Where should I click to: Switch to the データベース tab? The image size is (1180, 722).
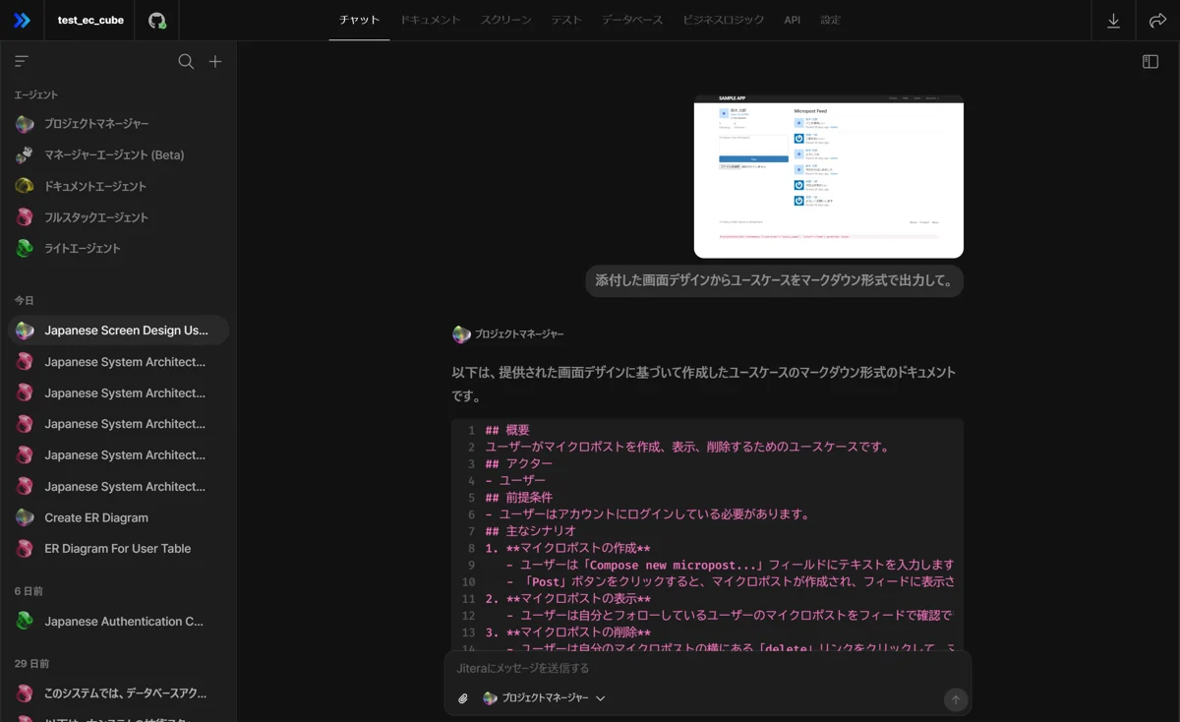pos(632,20)
